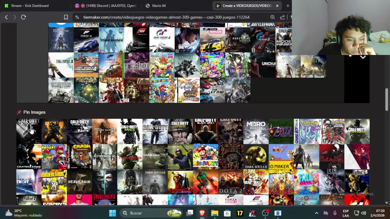Open Task View from the taskbar

(190, 213)
